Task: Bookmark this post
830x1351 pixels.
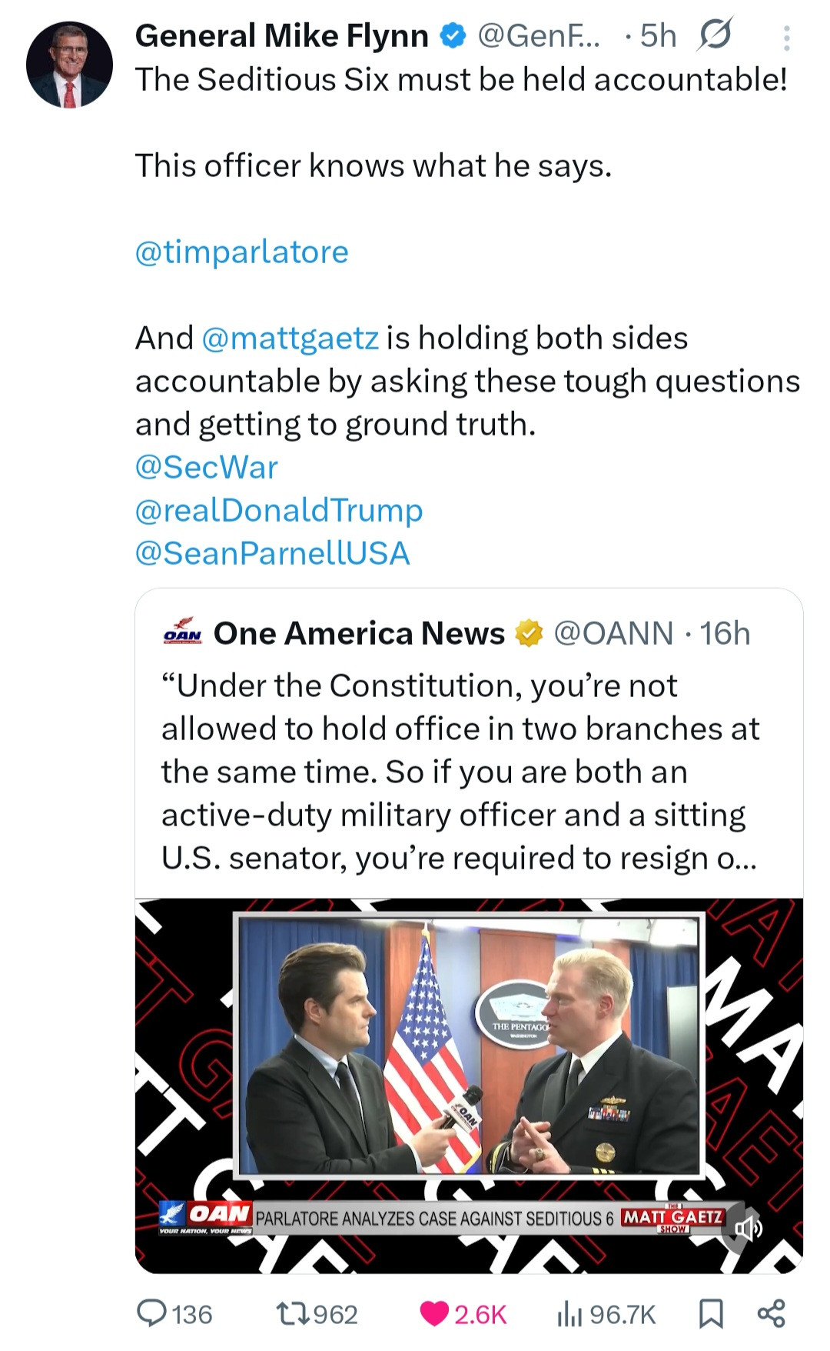Action: coord(711,1313)
